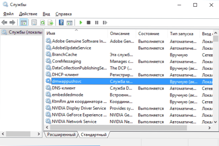Click gear icon beside DHCP-клиент
The width and height of the screenshot is (219, 146).
pyautogui.click(x=48, y=74)
